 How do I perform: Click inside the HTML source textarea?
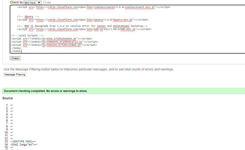[x=127, y=29]
